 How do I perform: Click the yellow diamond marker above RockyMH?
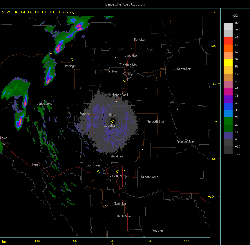point(72,59)
